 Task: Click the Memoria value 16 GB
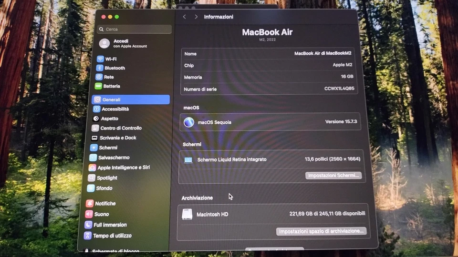pos(347,76)
